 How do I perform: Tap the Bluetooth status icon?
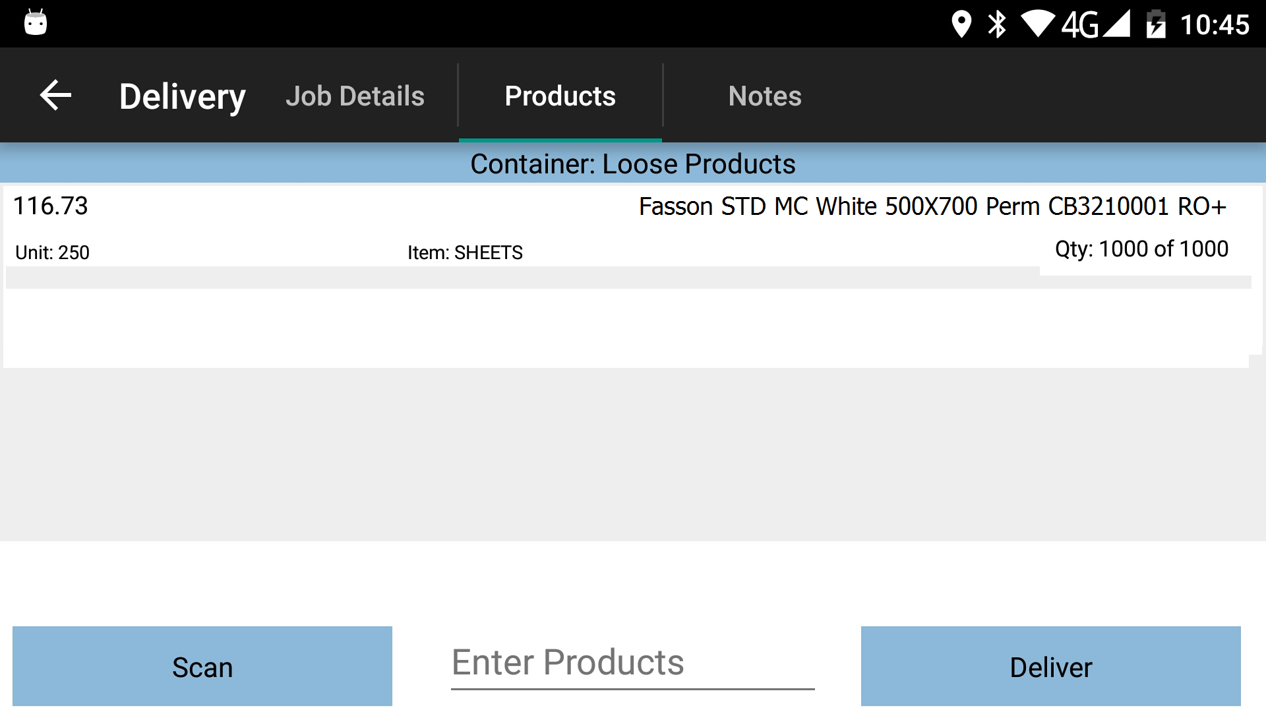pyautogui.click(x=997, y=24)
